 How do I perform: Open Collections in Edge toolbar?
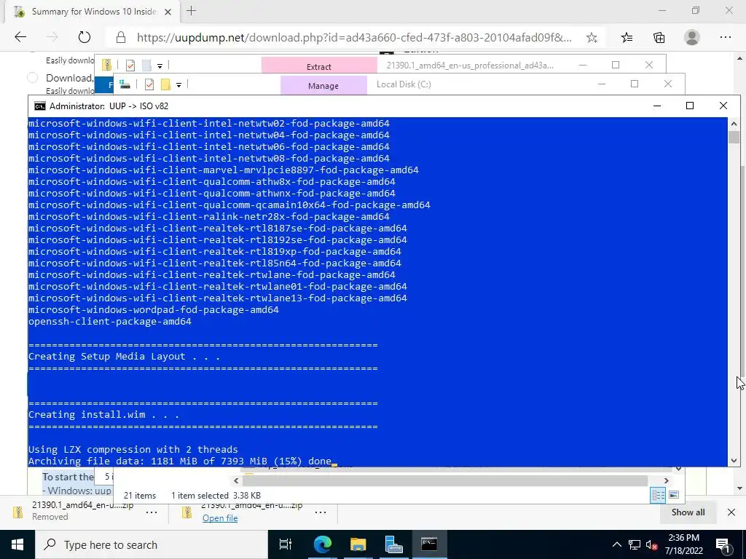[659, 38]
